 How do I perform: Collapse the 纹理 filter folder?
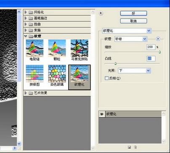tap(26, 36)
